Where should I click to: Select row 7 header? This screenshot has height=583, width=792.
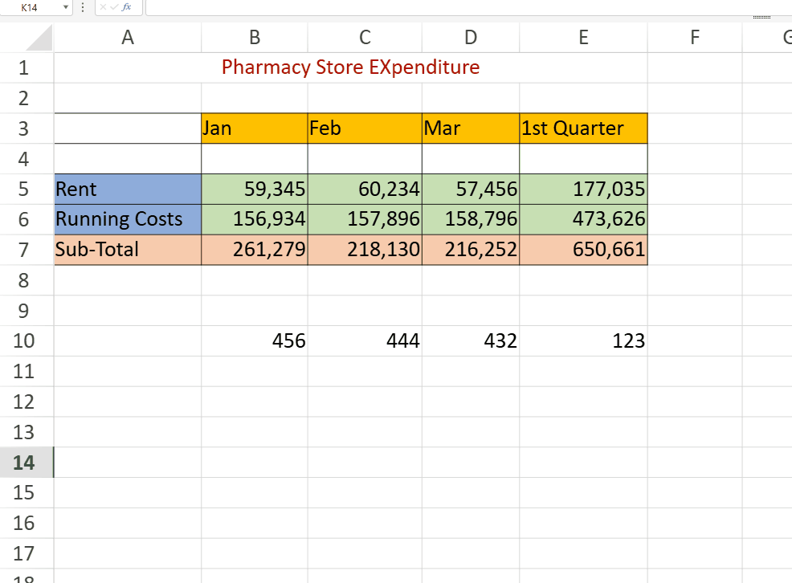[x=24, y=250]
